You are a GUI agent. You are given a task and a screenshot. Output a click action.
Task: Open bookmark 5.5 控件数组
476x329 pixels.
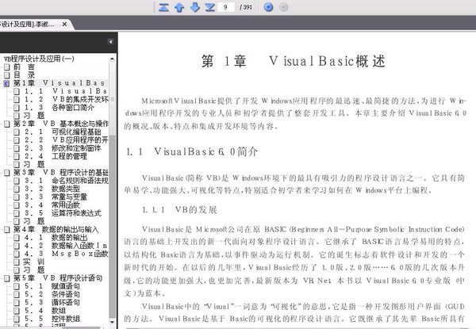(52, 319)
